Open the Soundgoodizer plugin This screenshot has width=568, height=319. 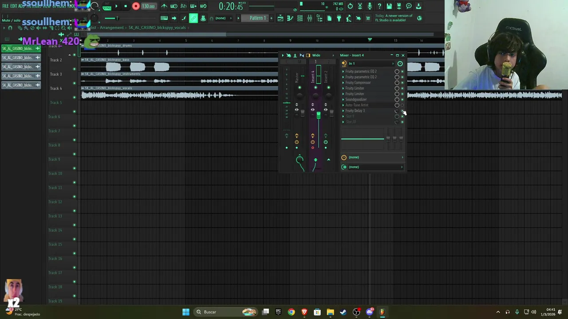click(x=356, y=99)
